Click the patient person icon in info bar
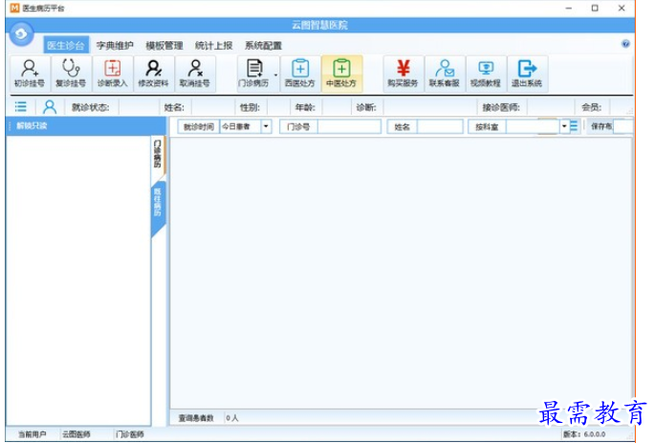This screenshot has width=655, height=443. 50,107
